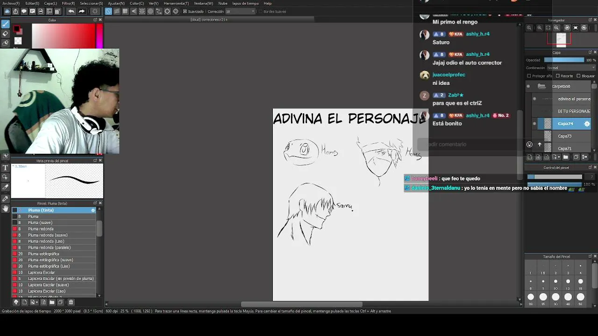
Task: Open the Herramienta(T) menu
Action: 176,3
